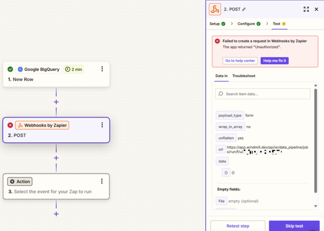This screenshot has width=324, height=231.
Task: Click the scrollbar up arrow in data panel
Action: 316,85
